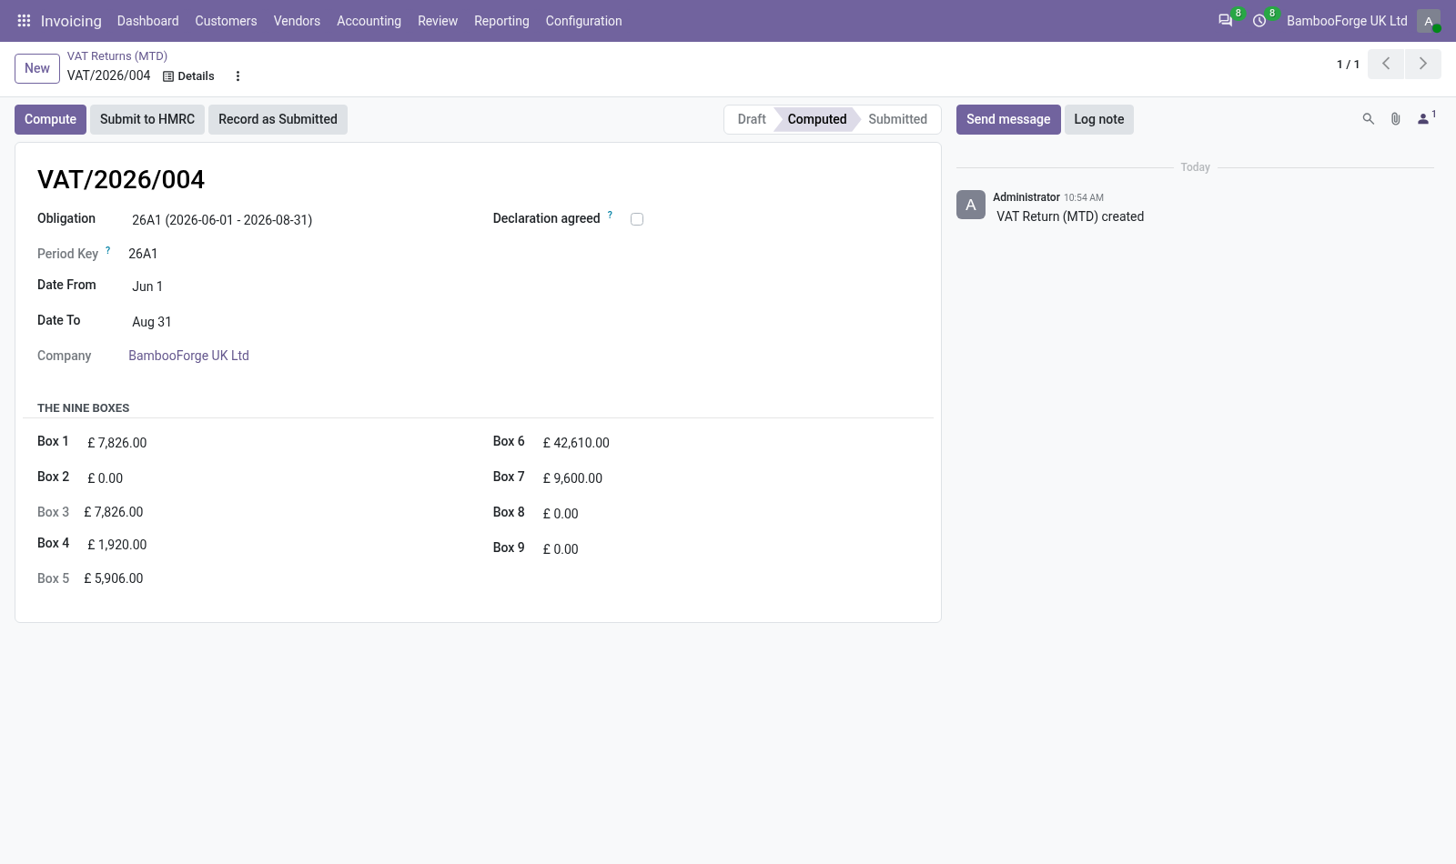Click the Period Key help question mark
Viewport: 1456px width, 864px height.
click(x=107, y=250)
